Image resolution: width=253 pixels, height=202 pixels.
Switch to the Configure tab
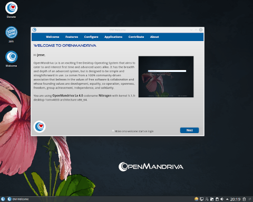(91, 37)
